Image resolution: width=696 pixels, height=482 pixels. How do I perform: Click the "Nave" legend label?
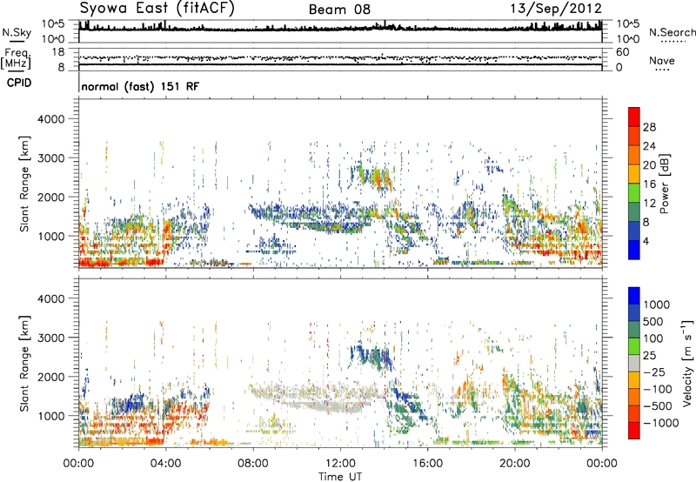tap(662, 60)
